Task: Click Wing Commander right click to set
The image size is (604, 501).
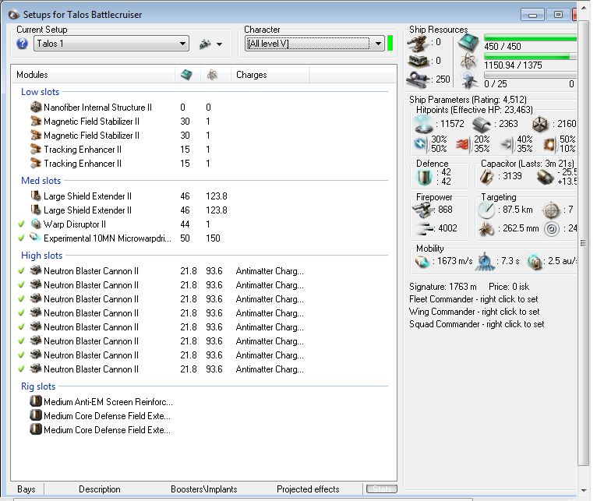Action: (474, 312)
